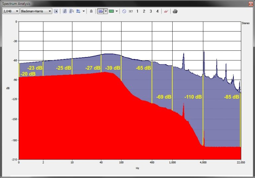Select snapshot slot 3
The image size is (255, 178).
point(151,11)
